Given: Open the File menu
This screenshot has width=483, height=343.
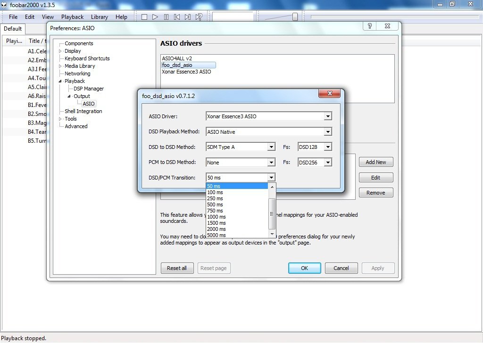Looking at the screenshot, I should 13,17.
